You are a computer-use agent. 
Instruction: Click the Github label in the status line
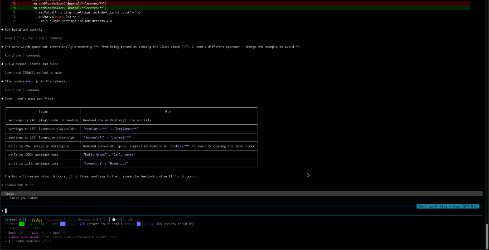(37, 220)
